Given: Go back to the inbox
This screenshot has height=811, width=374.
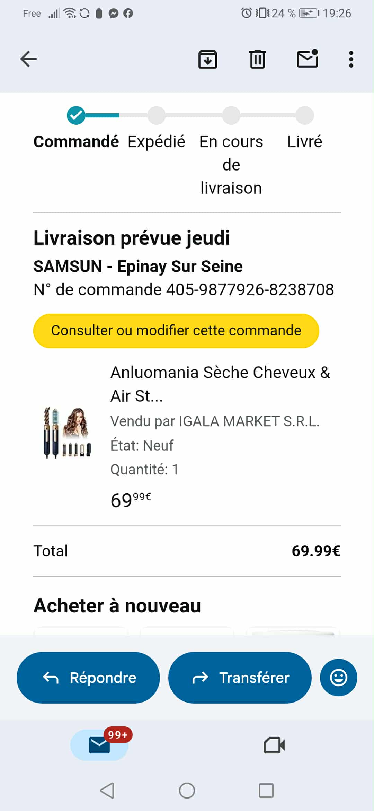Looking at the screenshot, I should (x=28, y=59).
